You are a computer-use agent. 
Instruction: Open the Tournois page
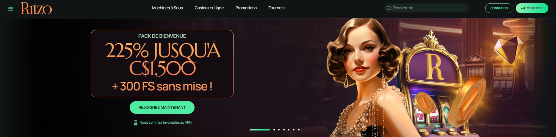(276, 8)
